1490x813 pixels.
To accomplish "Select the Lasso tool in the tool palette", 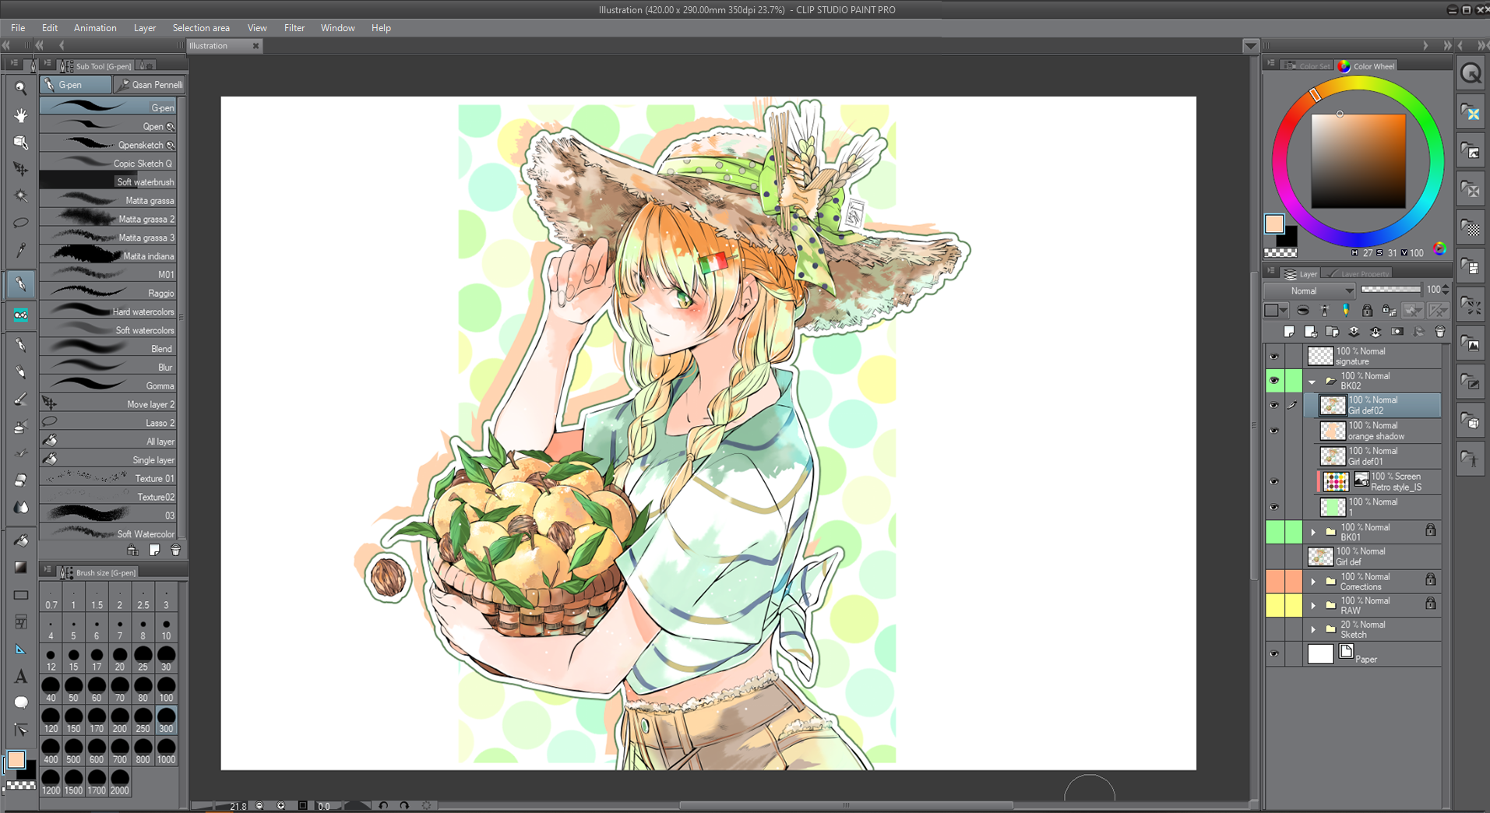I will click(21, 223).
